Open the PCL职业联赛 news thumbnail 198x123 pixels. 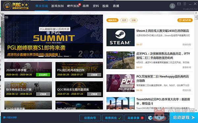click(120, 83)
